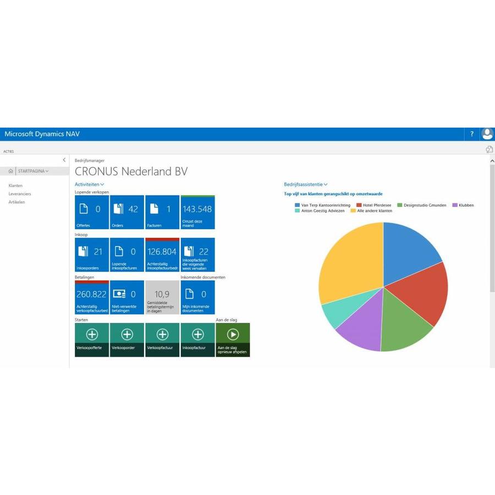495x495 pixels.
Task: Open the Inkooporders tile showing 21
Action: [x=92, y=255]
